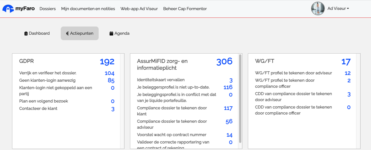Click the euro icon on Actiepunten

pos(67,34)
